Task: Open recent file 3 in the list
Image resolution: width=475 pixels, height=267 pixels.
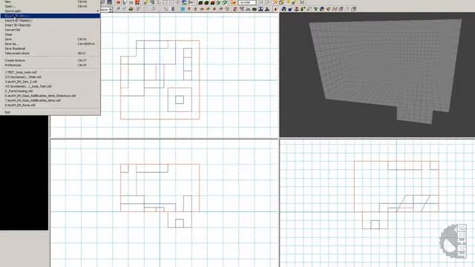Action: tap(50, 82)
